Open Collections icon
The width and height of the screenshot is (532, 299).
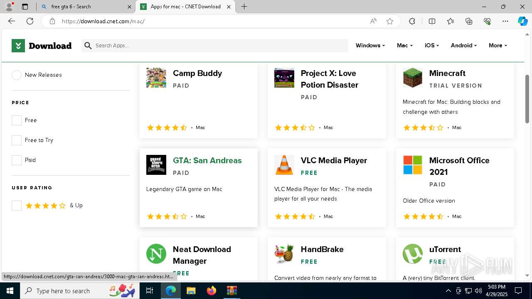pyautogui.click(x=469, y=21)
